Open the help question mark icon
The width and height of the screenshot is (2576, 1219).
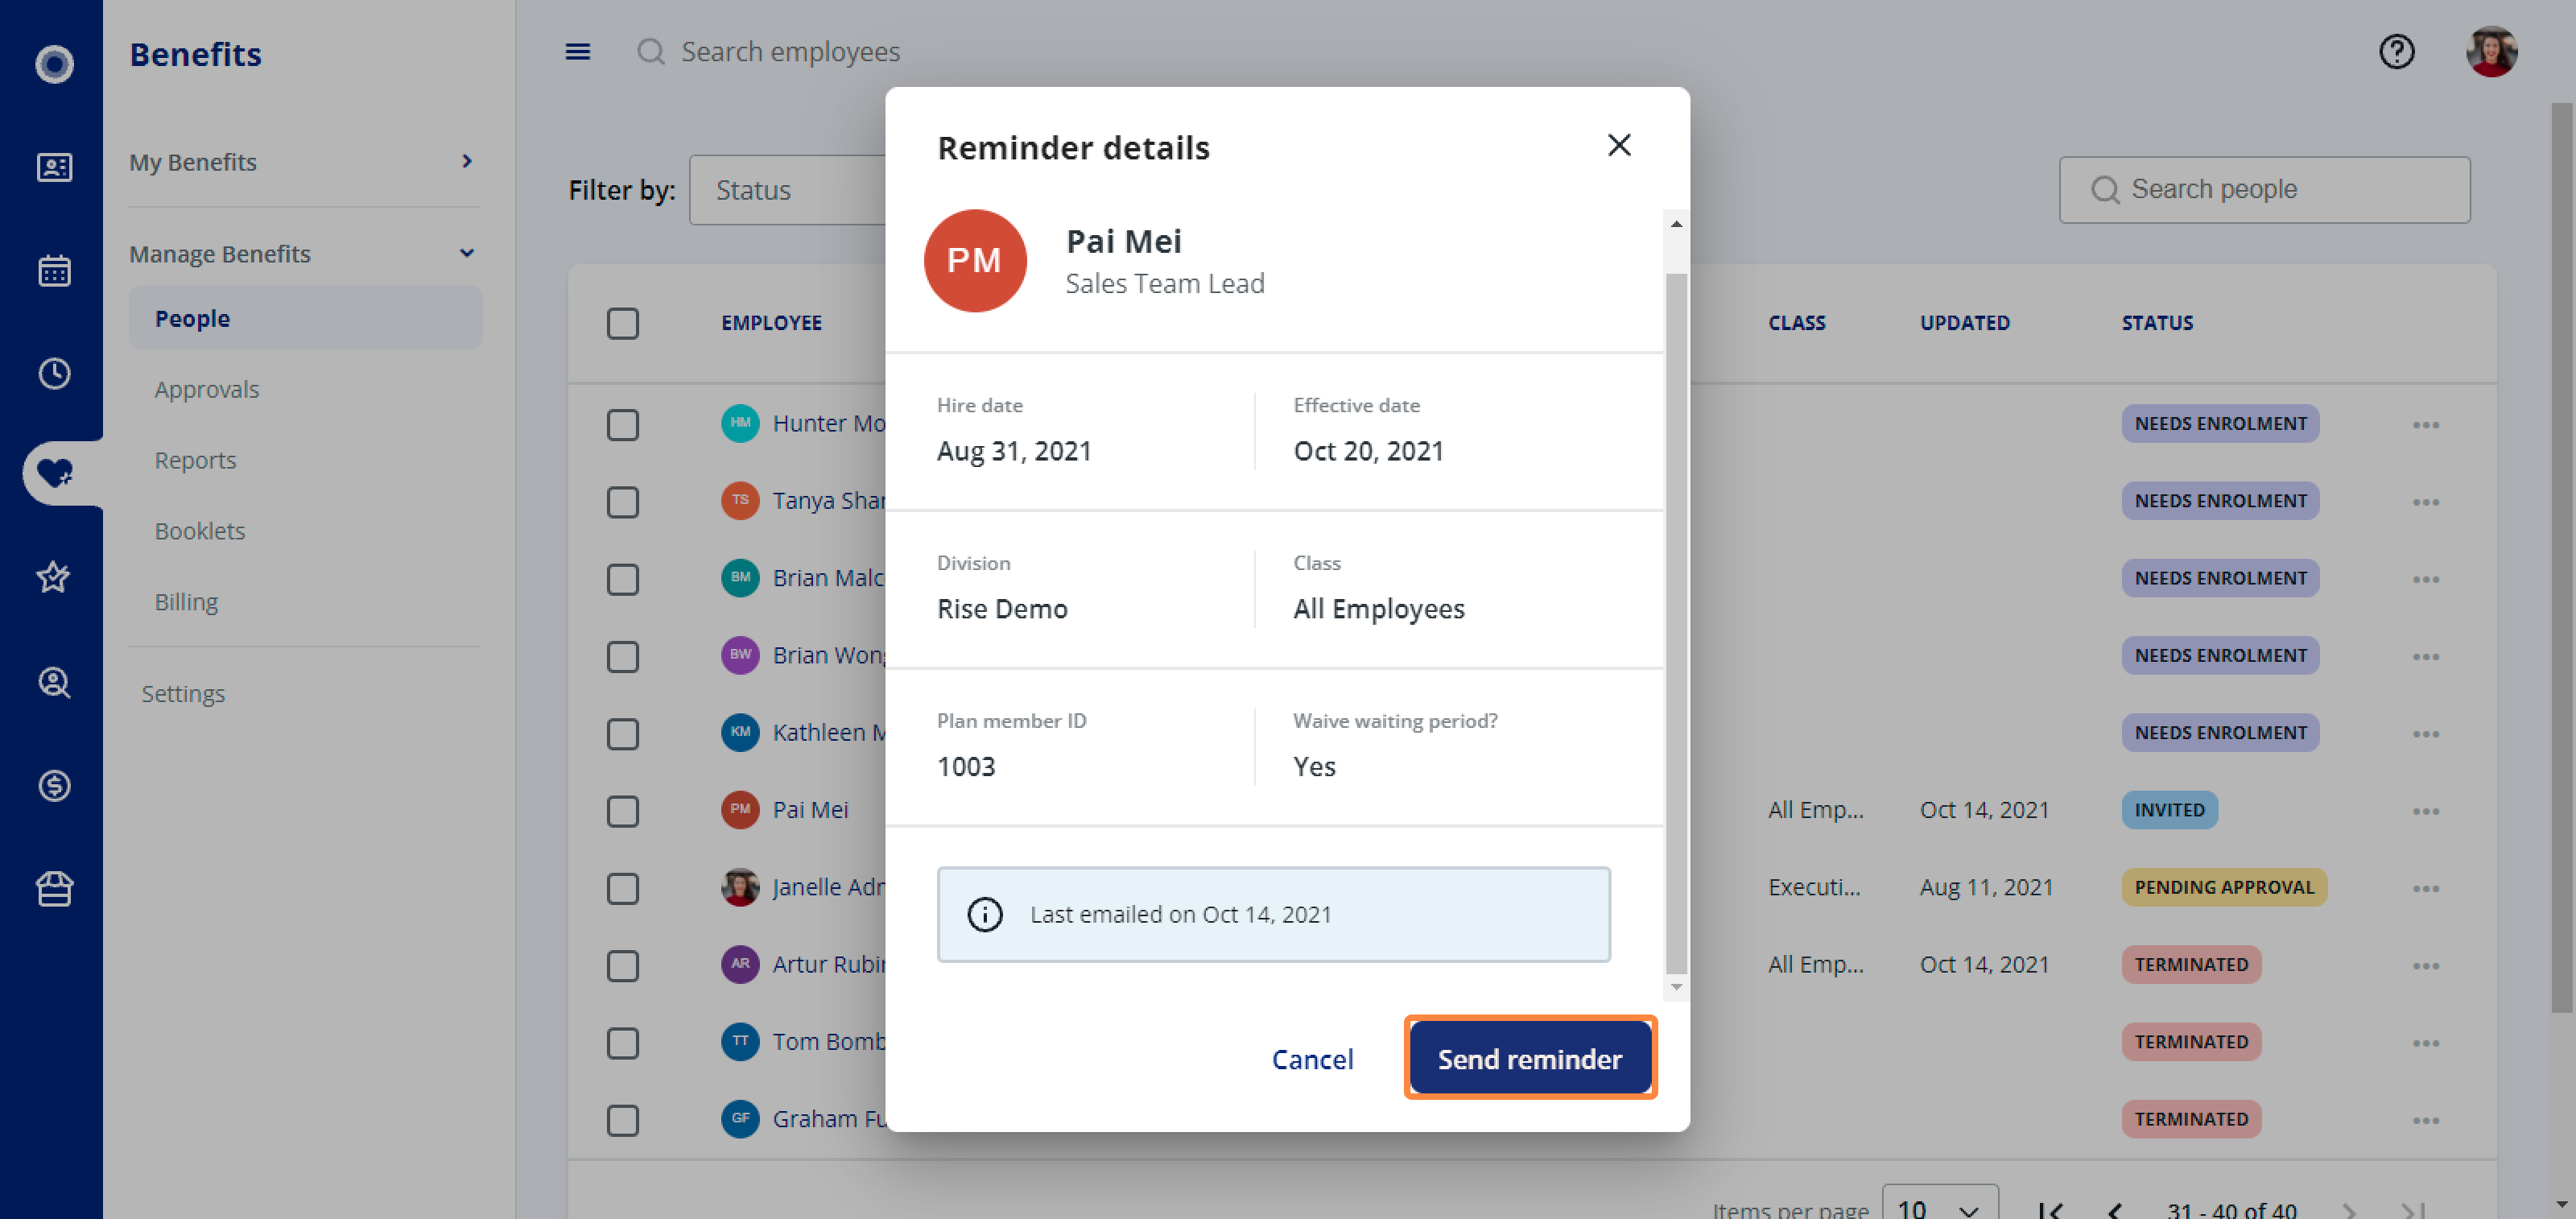(x=2396, y=51)
